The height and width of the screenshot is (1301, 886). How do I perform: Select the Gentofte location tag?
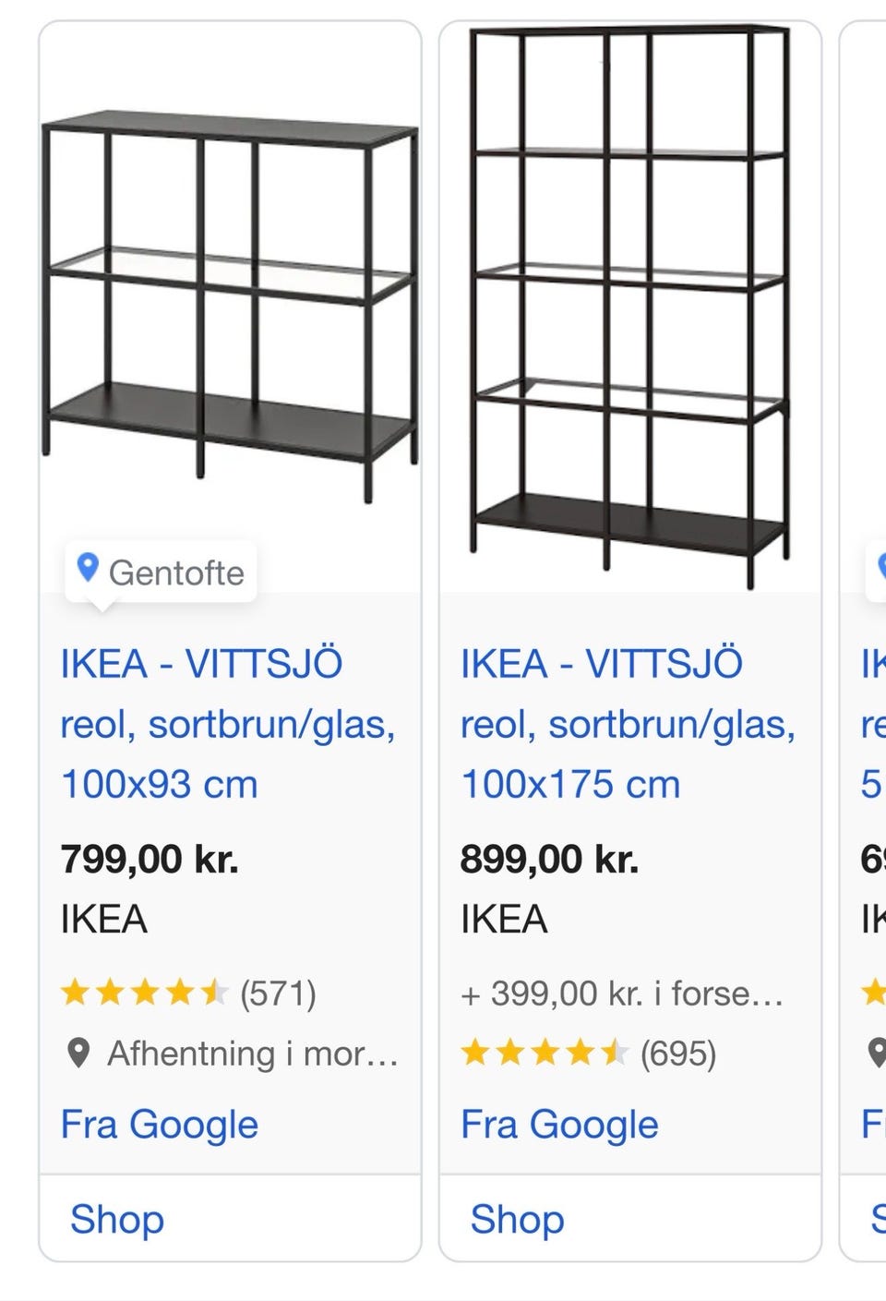pyautogui.click(x=162, y=572)
